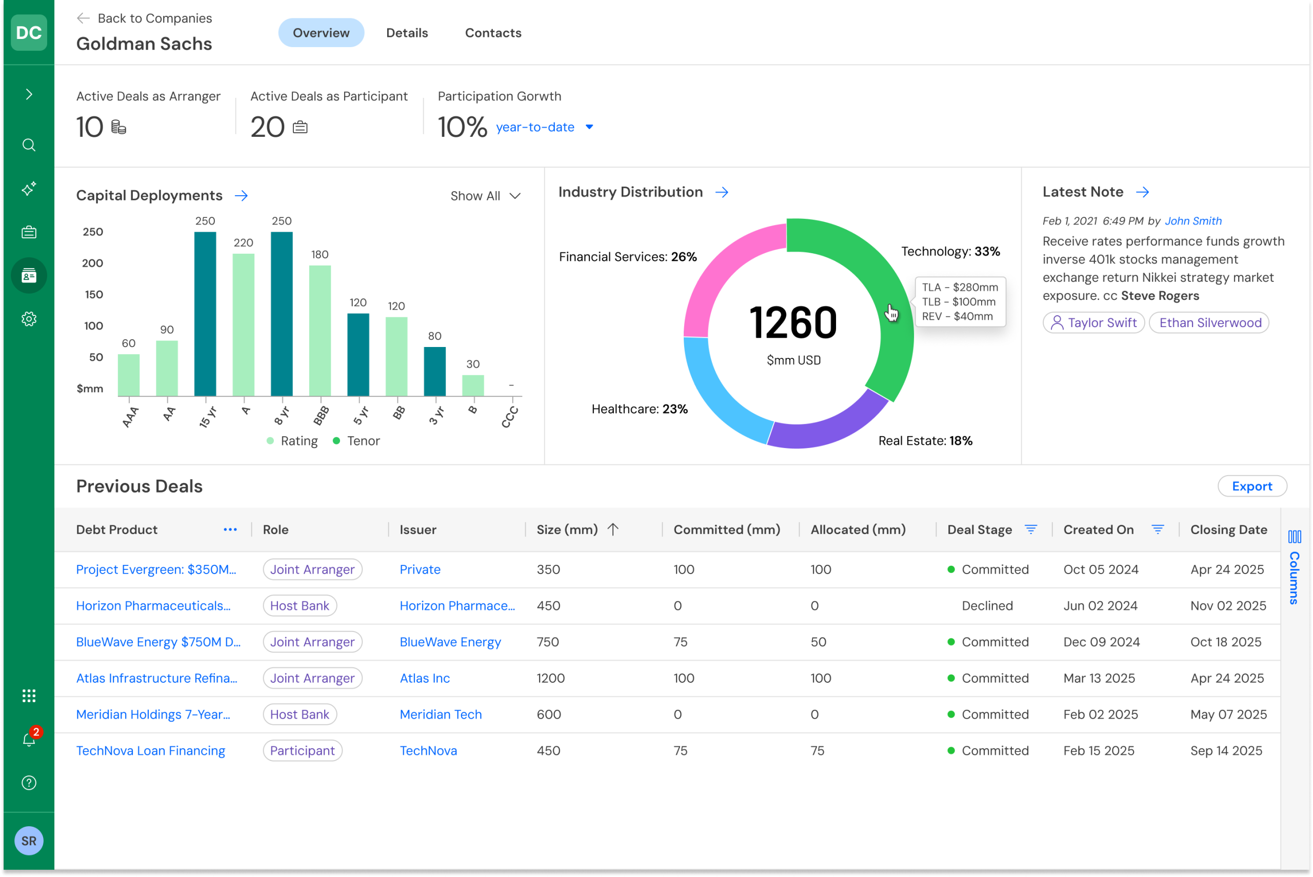The image size is (1313, 877).
Task: Open the settings gear in sidebar
Action: click(x=29, y=319)
